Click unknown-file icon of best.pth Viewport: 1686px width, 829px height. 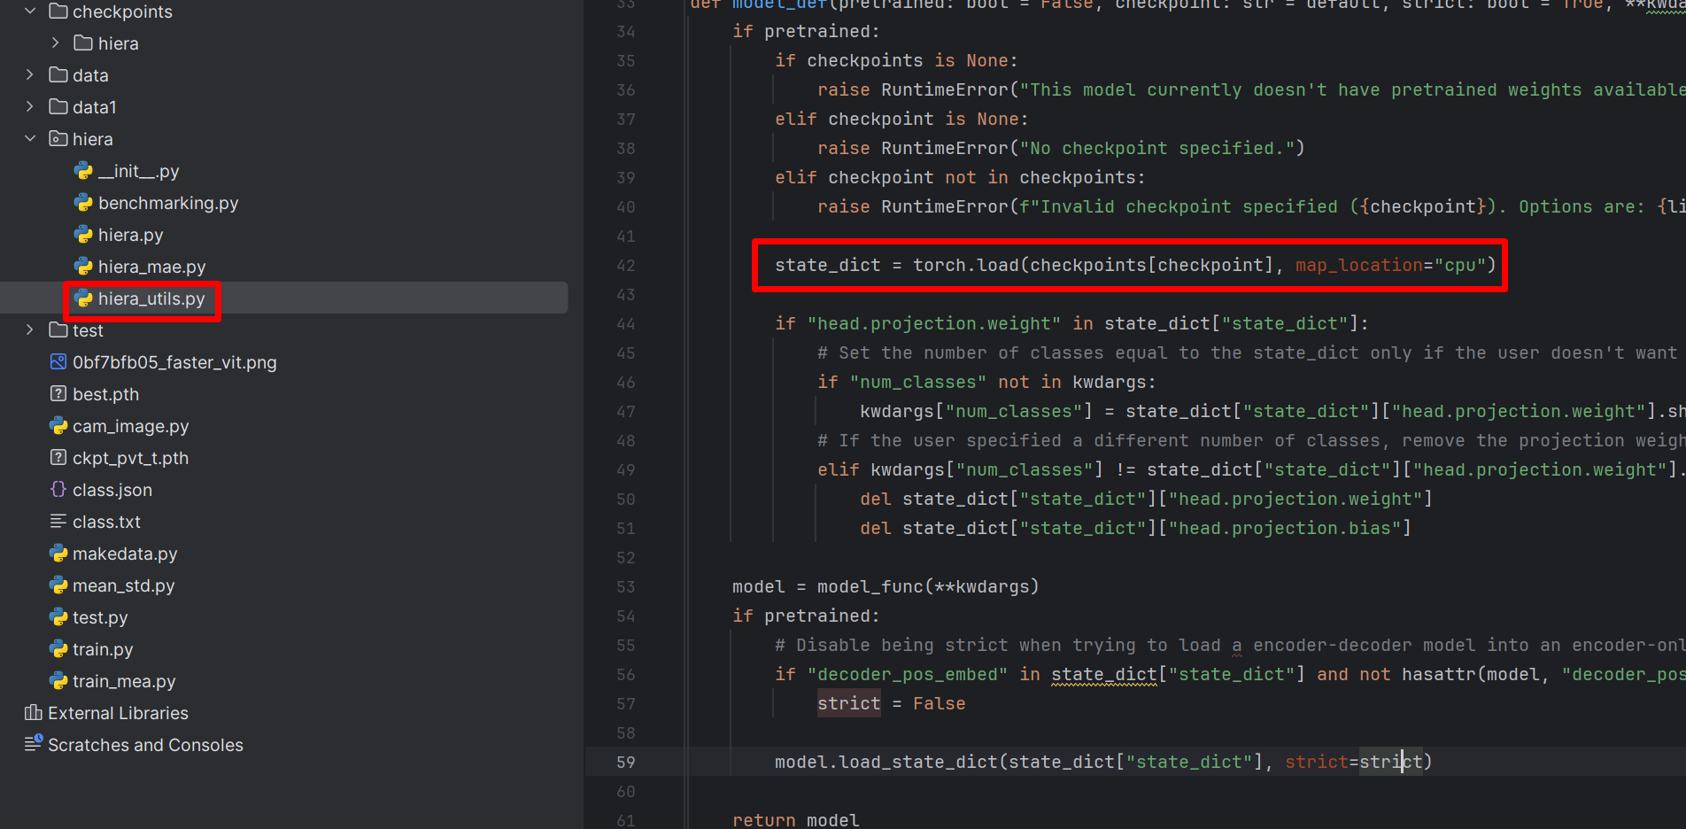click(x=58, y=394)
